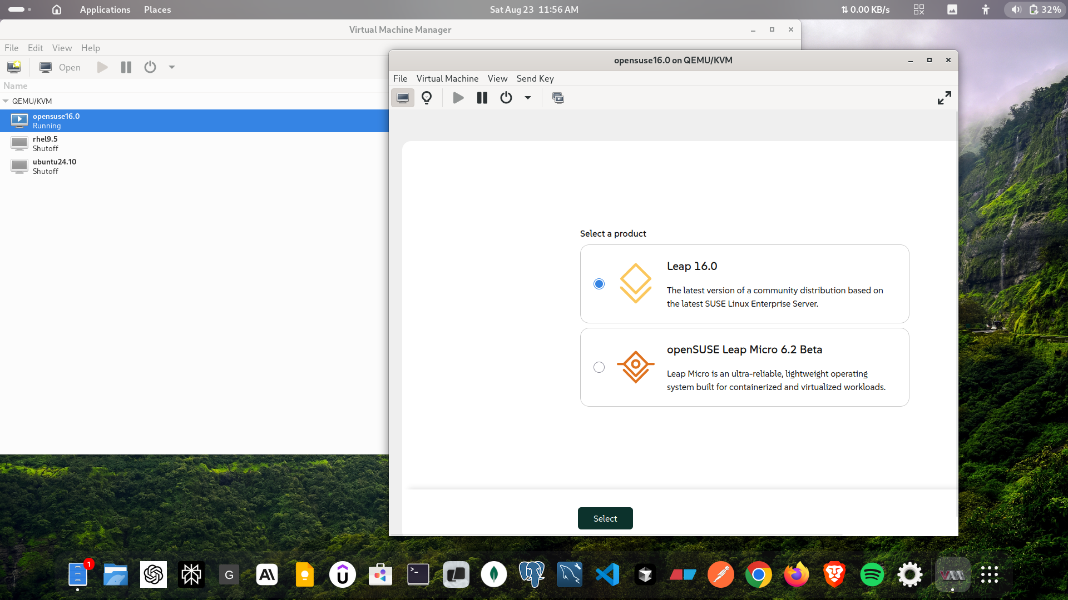Collapse the QEMU/KVM connection tree
The width and height of the screenshot is (1068, 600).
pyautogui.click(x=6, y=101)
